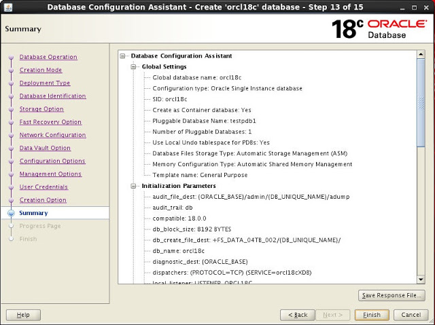Select the Network Configuration step
Image resolution: width=435 pixels, height=325 pixels.
click(x=52, y=135)
